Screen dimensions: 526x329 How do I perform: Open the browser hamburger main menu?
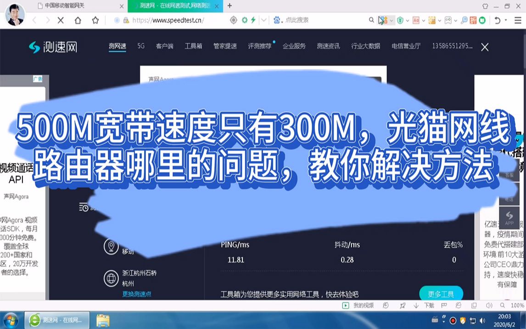tap(518, 20)
